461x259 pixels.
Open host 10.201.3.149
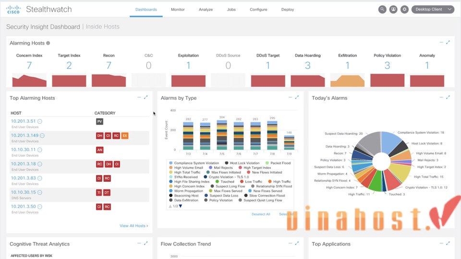24,135
